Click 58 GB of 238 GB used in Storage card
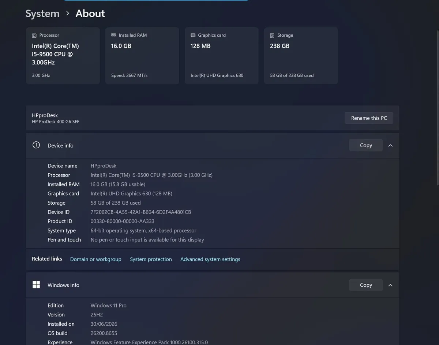 [x=292, y=75]
